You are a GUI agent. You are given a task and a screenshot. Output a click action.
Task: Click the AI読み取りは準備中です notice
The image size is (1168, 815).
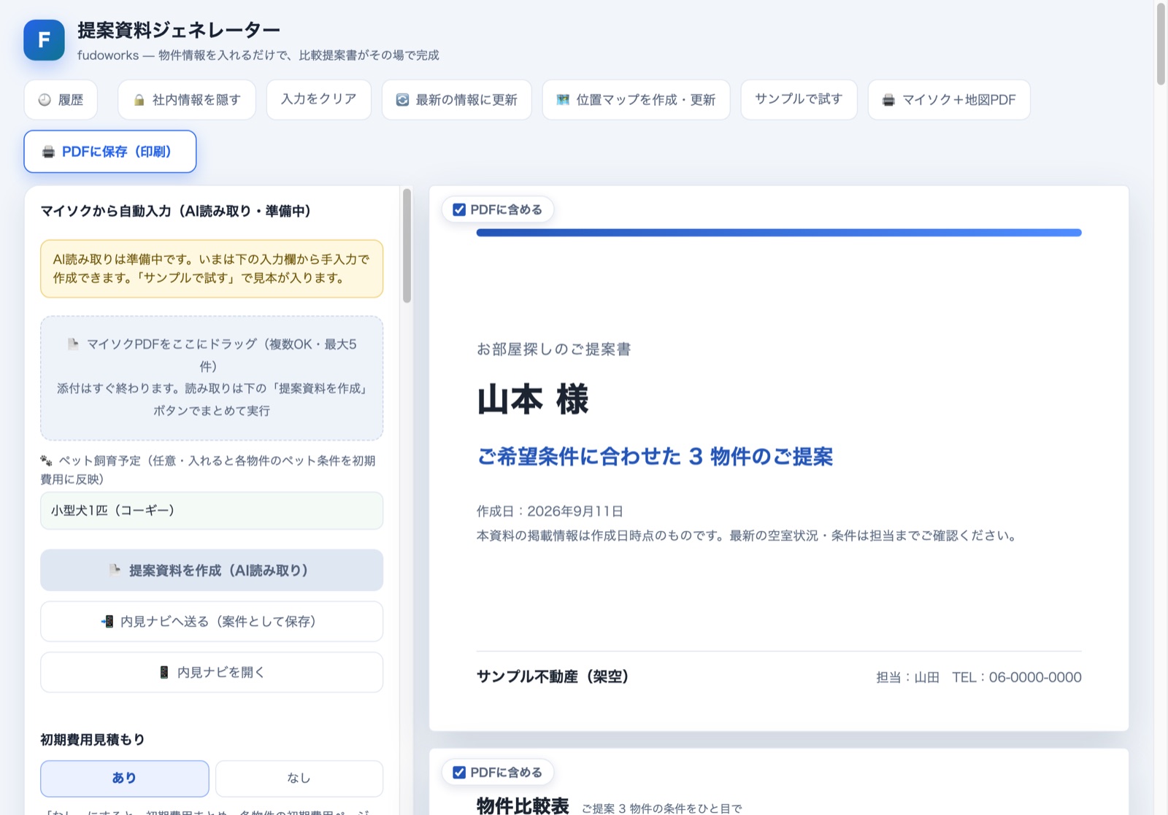[x=212, y=269]
